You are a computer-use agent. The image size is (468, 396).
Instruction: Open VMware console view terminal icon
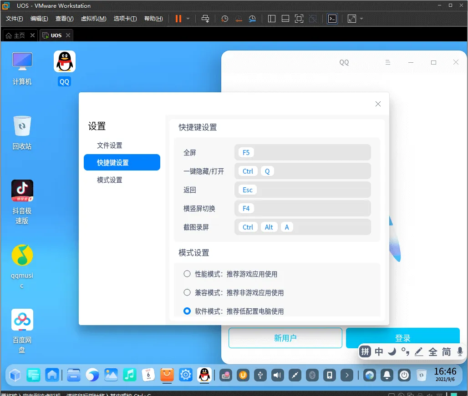tap(332, 19)
